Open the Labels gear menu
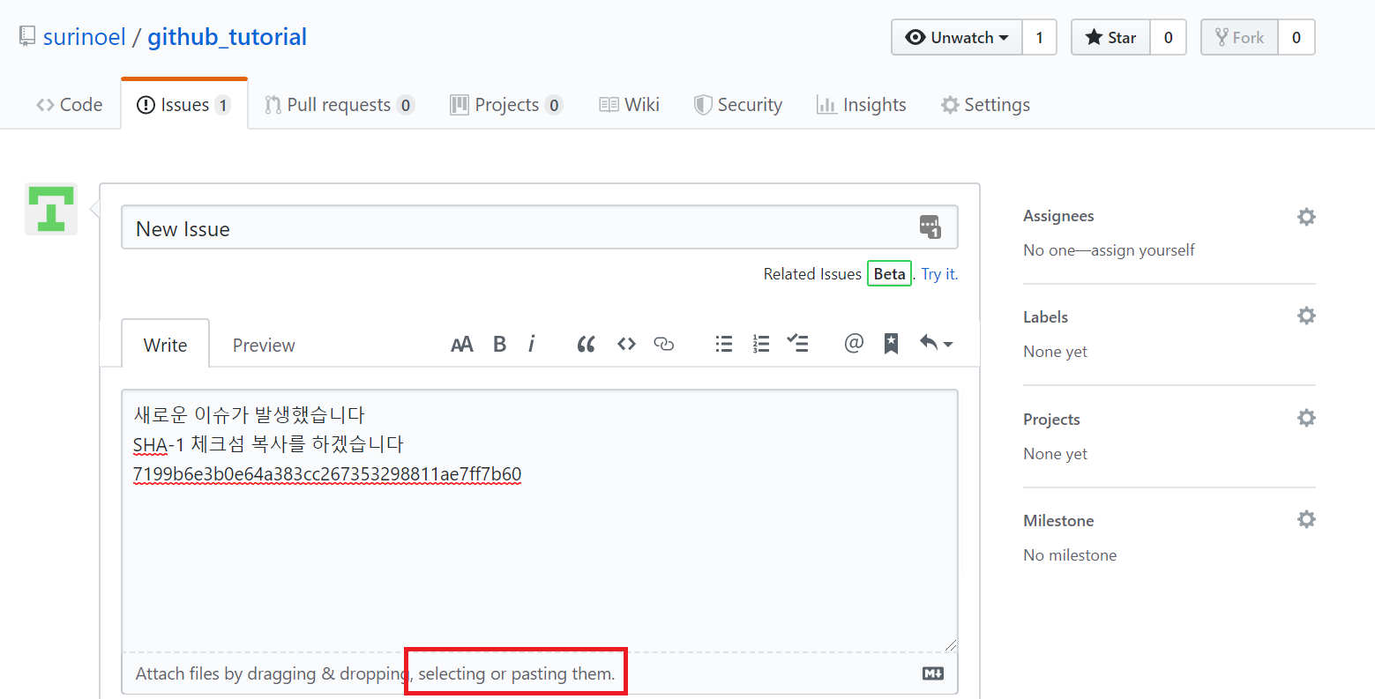The height and width of the screenshot is (699, 1375). coord(1306,316)
